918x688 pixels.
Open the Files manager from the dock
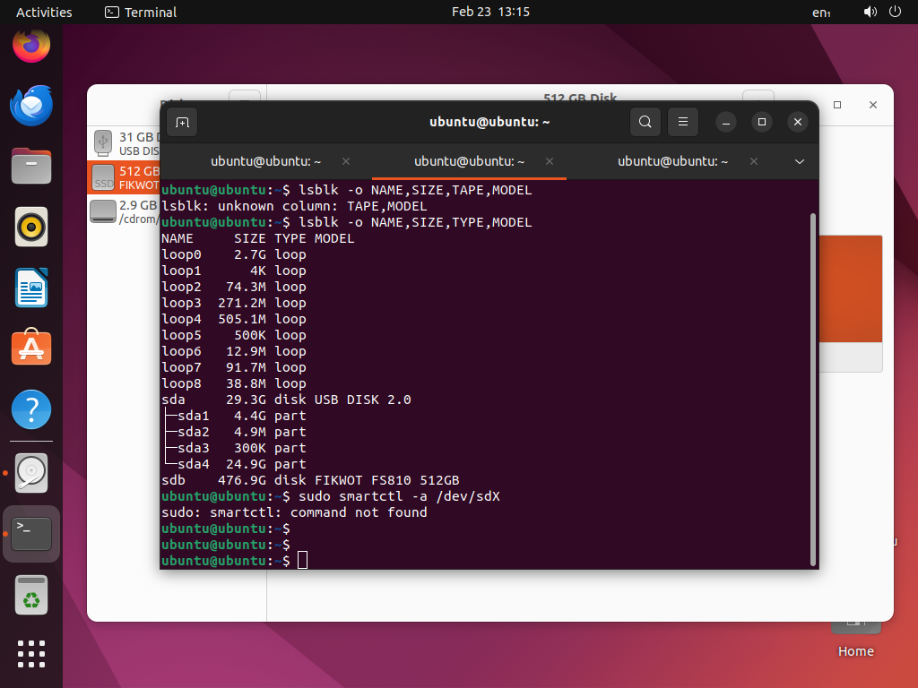click(30, 167)
